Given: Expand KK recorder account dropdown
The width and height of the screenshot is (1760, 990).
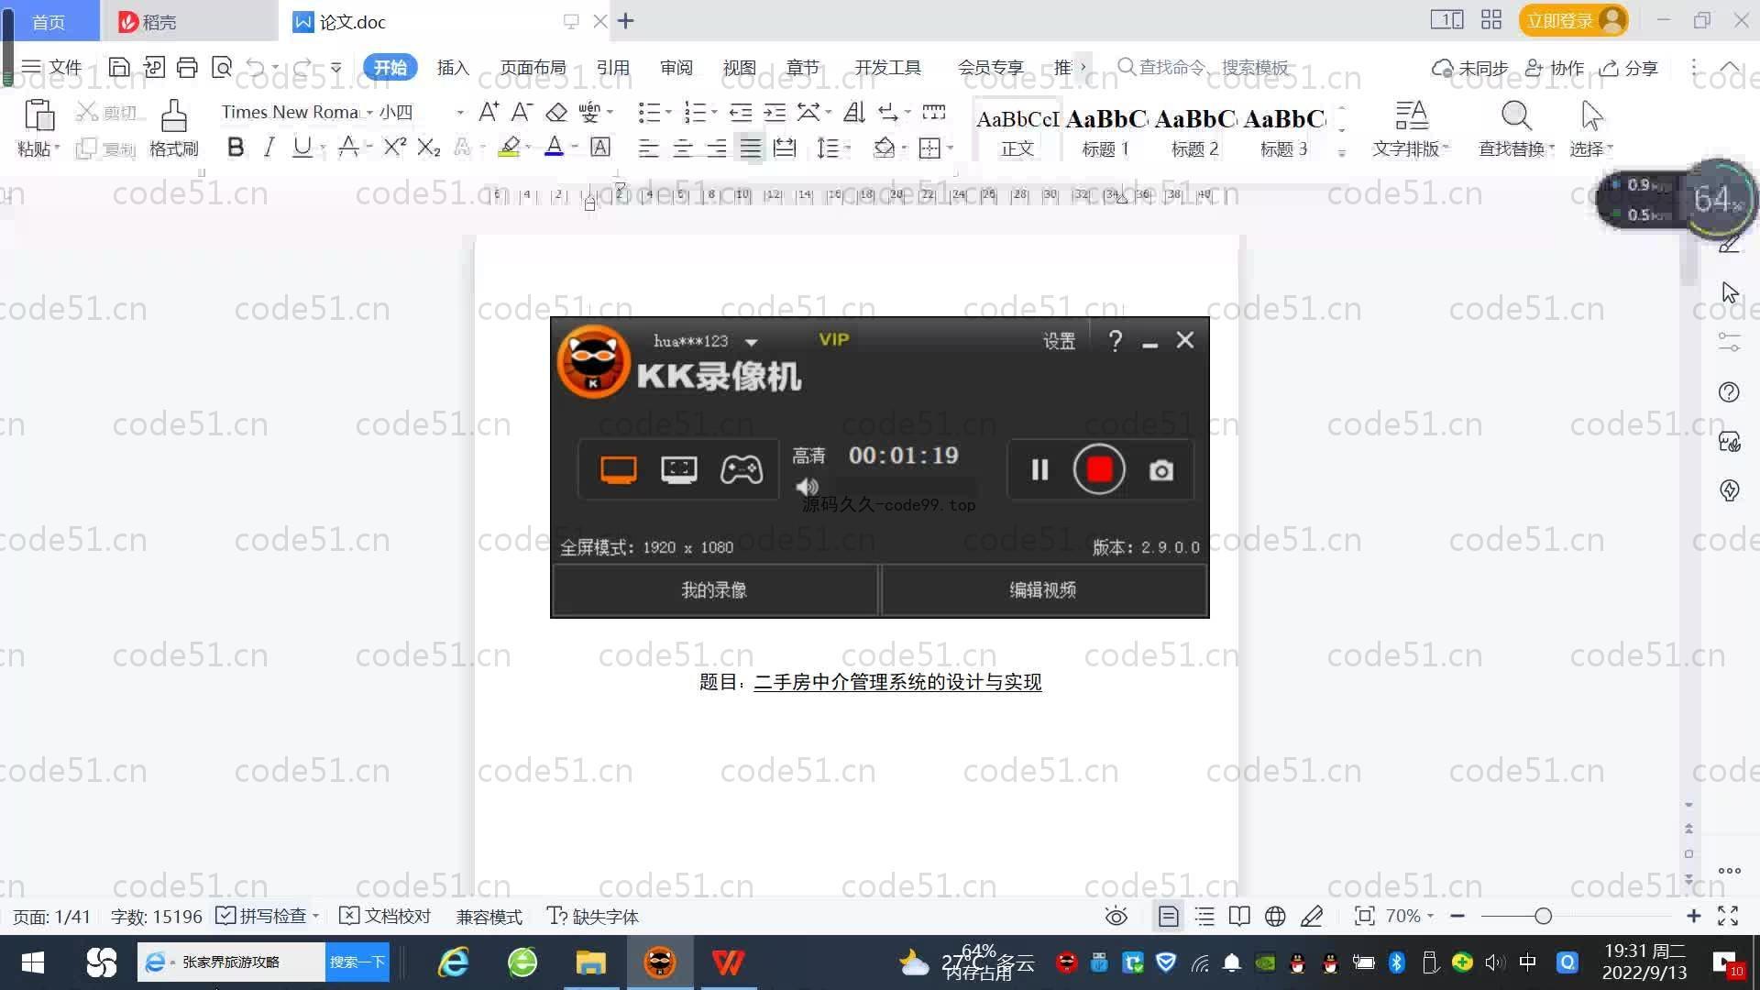Looking at the screenshot, I should [x=752, y=342].
